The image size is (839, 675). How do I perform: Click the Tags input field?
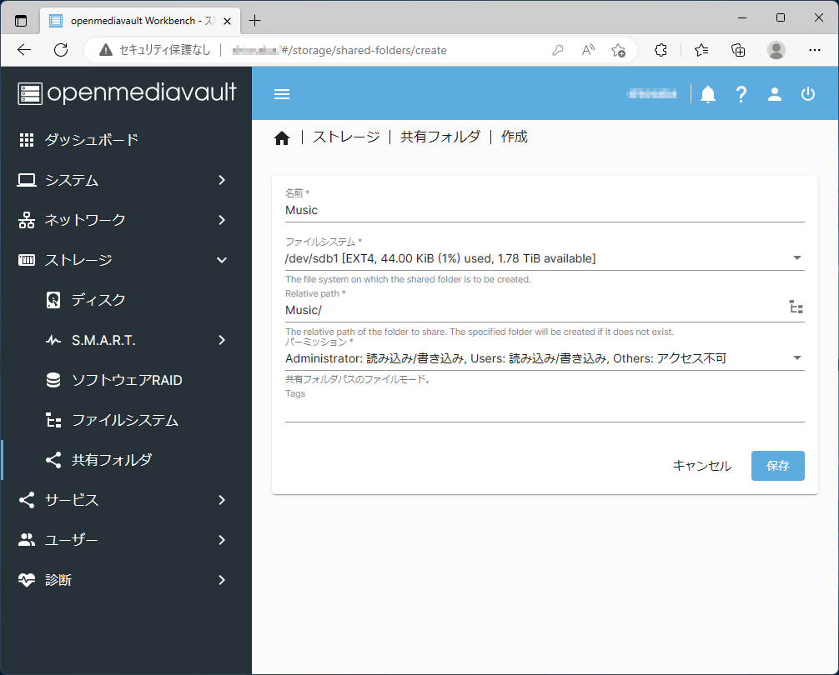point(545,412)
